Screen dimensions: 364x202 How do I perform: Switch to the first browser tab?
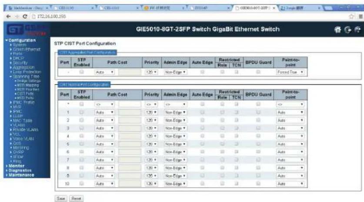[27, 8]
